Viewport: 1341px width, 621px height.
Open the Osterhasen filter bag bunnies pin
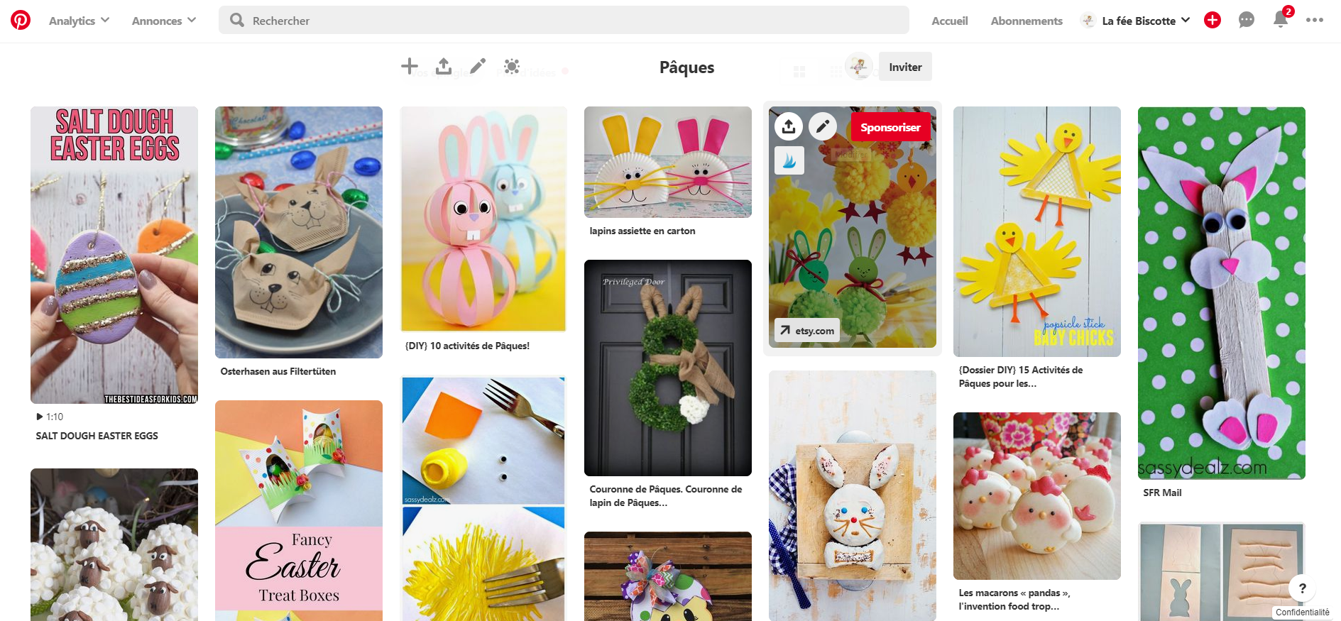coord(299,232)
